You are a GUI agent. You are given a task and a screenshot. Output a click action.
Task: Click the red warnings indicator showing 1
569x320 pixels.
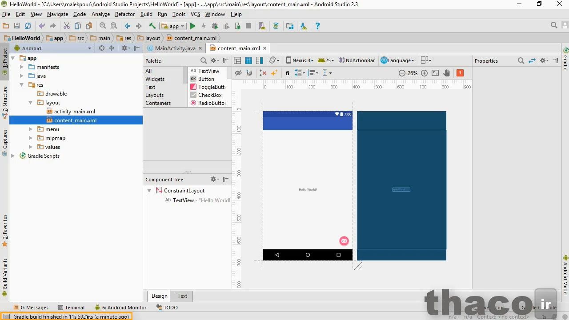click(460, 73)
